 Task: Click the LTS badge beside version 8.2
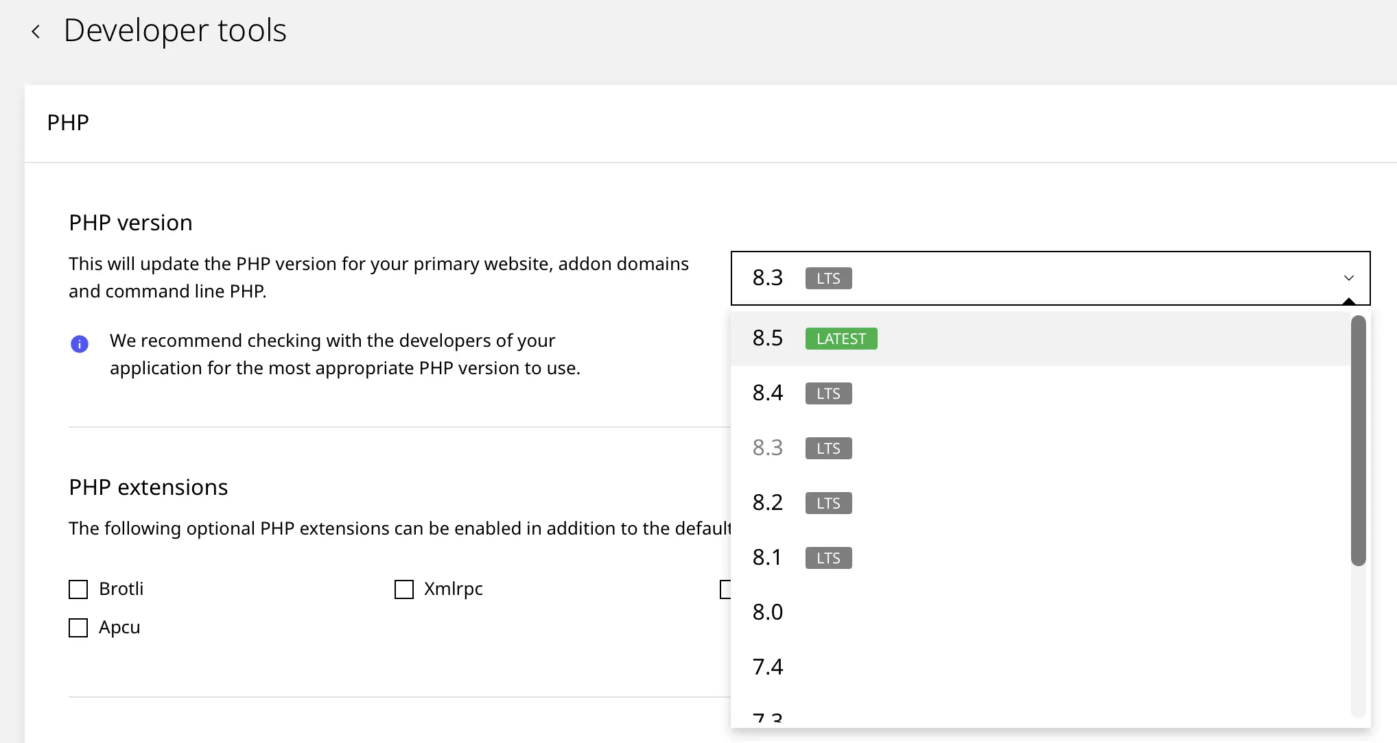pyautogui.click(x=828, y=503)
